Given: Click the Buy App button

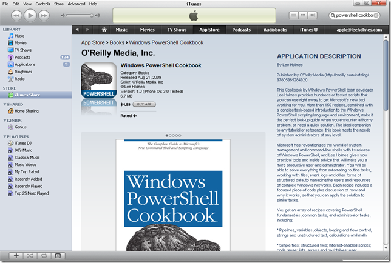Looking at the screenshot, I should pos(144,104).
